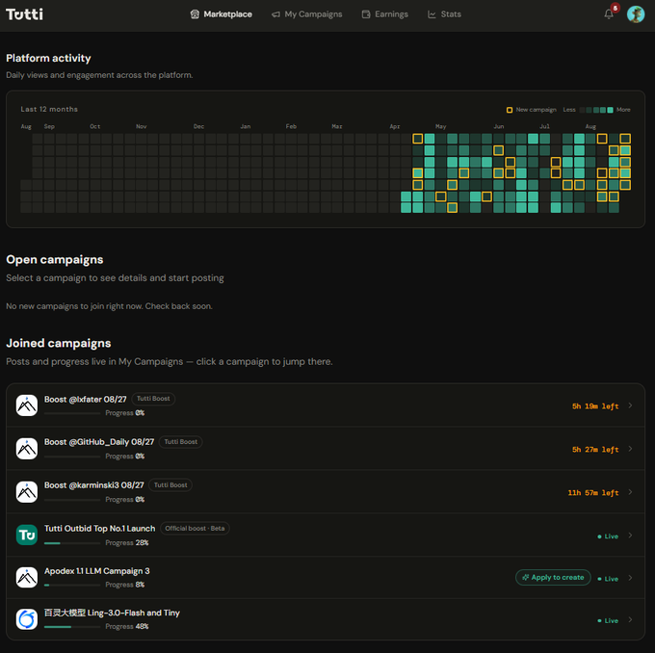
Task: Switch to My Campaigns tab
Action: (306, 14)
